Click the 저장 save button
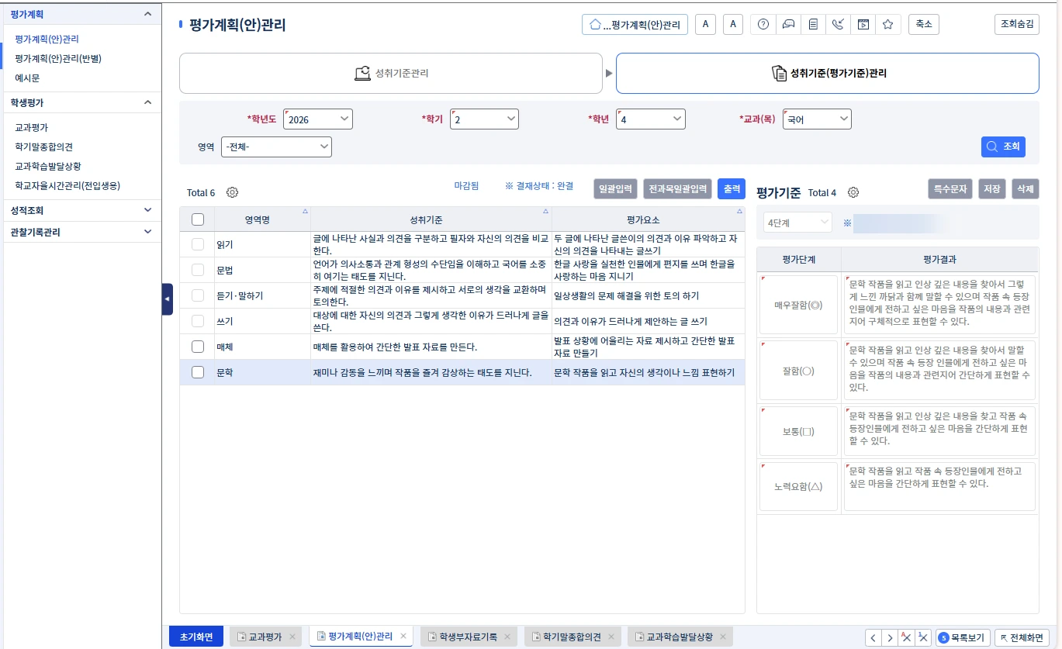This screenshot has width=1062, height=649. pyautogui.click(x=991, y=189)
